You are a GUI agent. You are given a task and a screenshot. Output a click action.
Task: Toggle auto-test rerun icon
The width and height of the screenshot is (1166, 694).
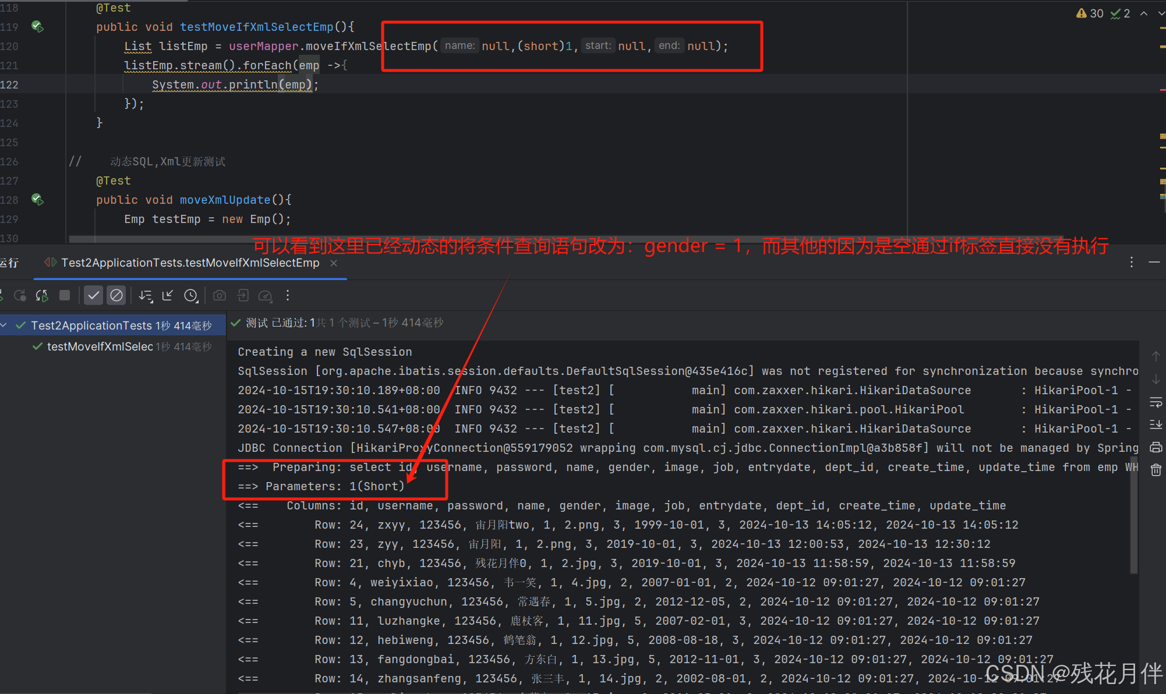(42, 296)
